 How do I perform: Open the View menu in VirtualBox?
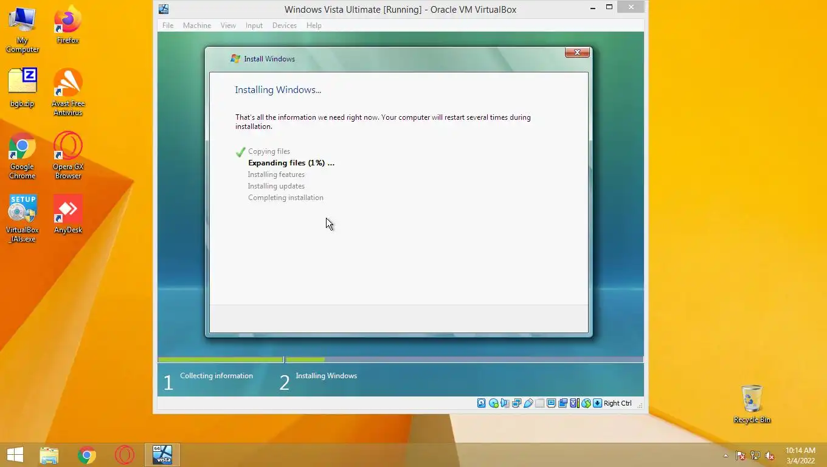point(228,26)
